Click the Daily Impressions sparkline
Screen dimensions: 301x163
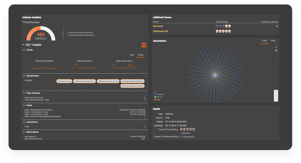point(84,66)
